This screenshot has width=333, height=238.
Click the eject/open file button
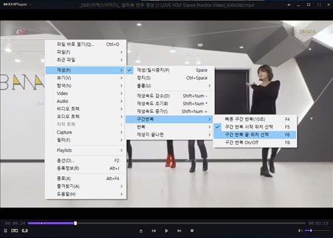[x=141, y=231]
